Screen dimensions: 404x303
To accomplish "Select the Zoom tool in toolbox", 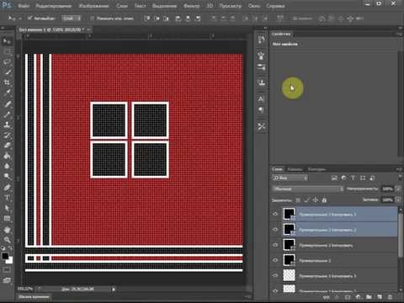I will (7, 240).
